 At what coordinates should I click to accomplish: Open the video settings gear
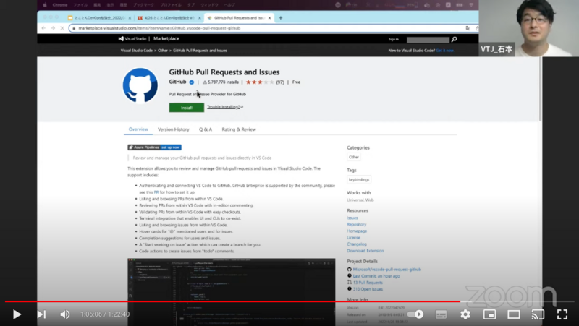(465, 314)
